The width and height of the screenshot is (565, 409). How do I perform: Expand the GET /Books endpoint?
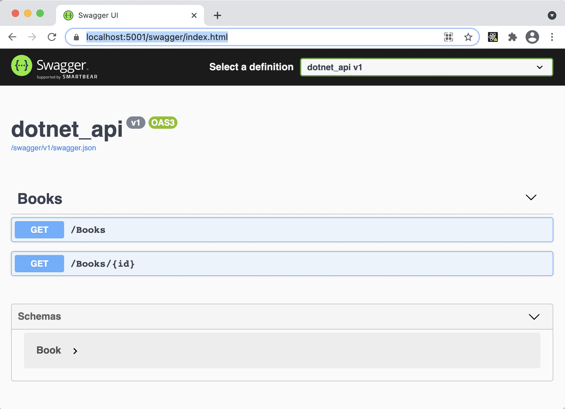pyautogui.click(x=282, y=230)
